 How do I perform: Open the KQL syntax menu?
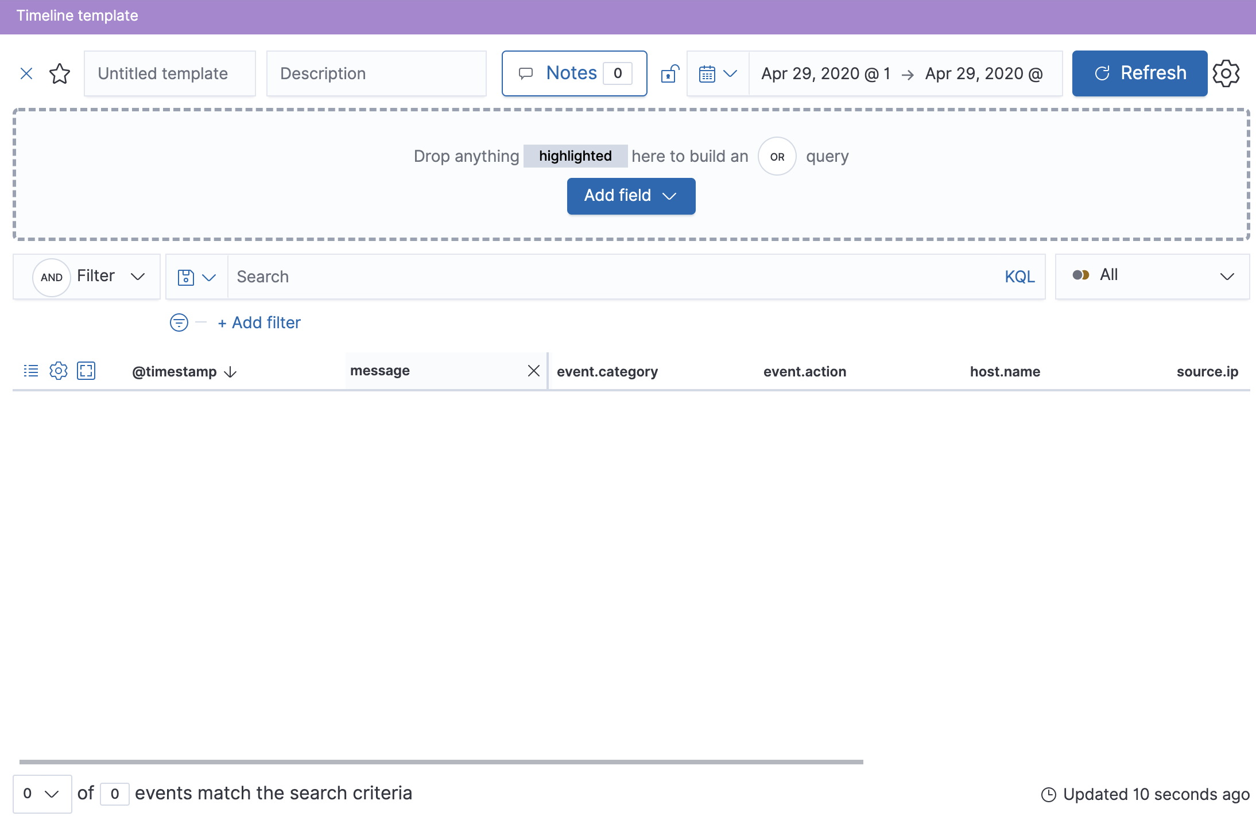tap(1019, 277)
